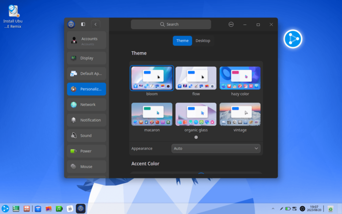The height and width of the screenshot is (214, 342).
Task: Switch to the Theme tab
Action: pyautogui.click(x=182, y=41)
